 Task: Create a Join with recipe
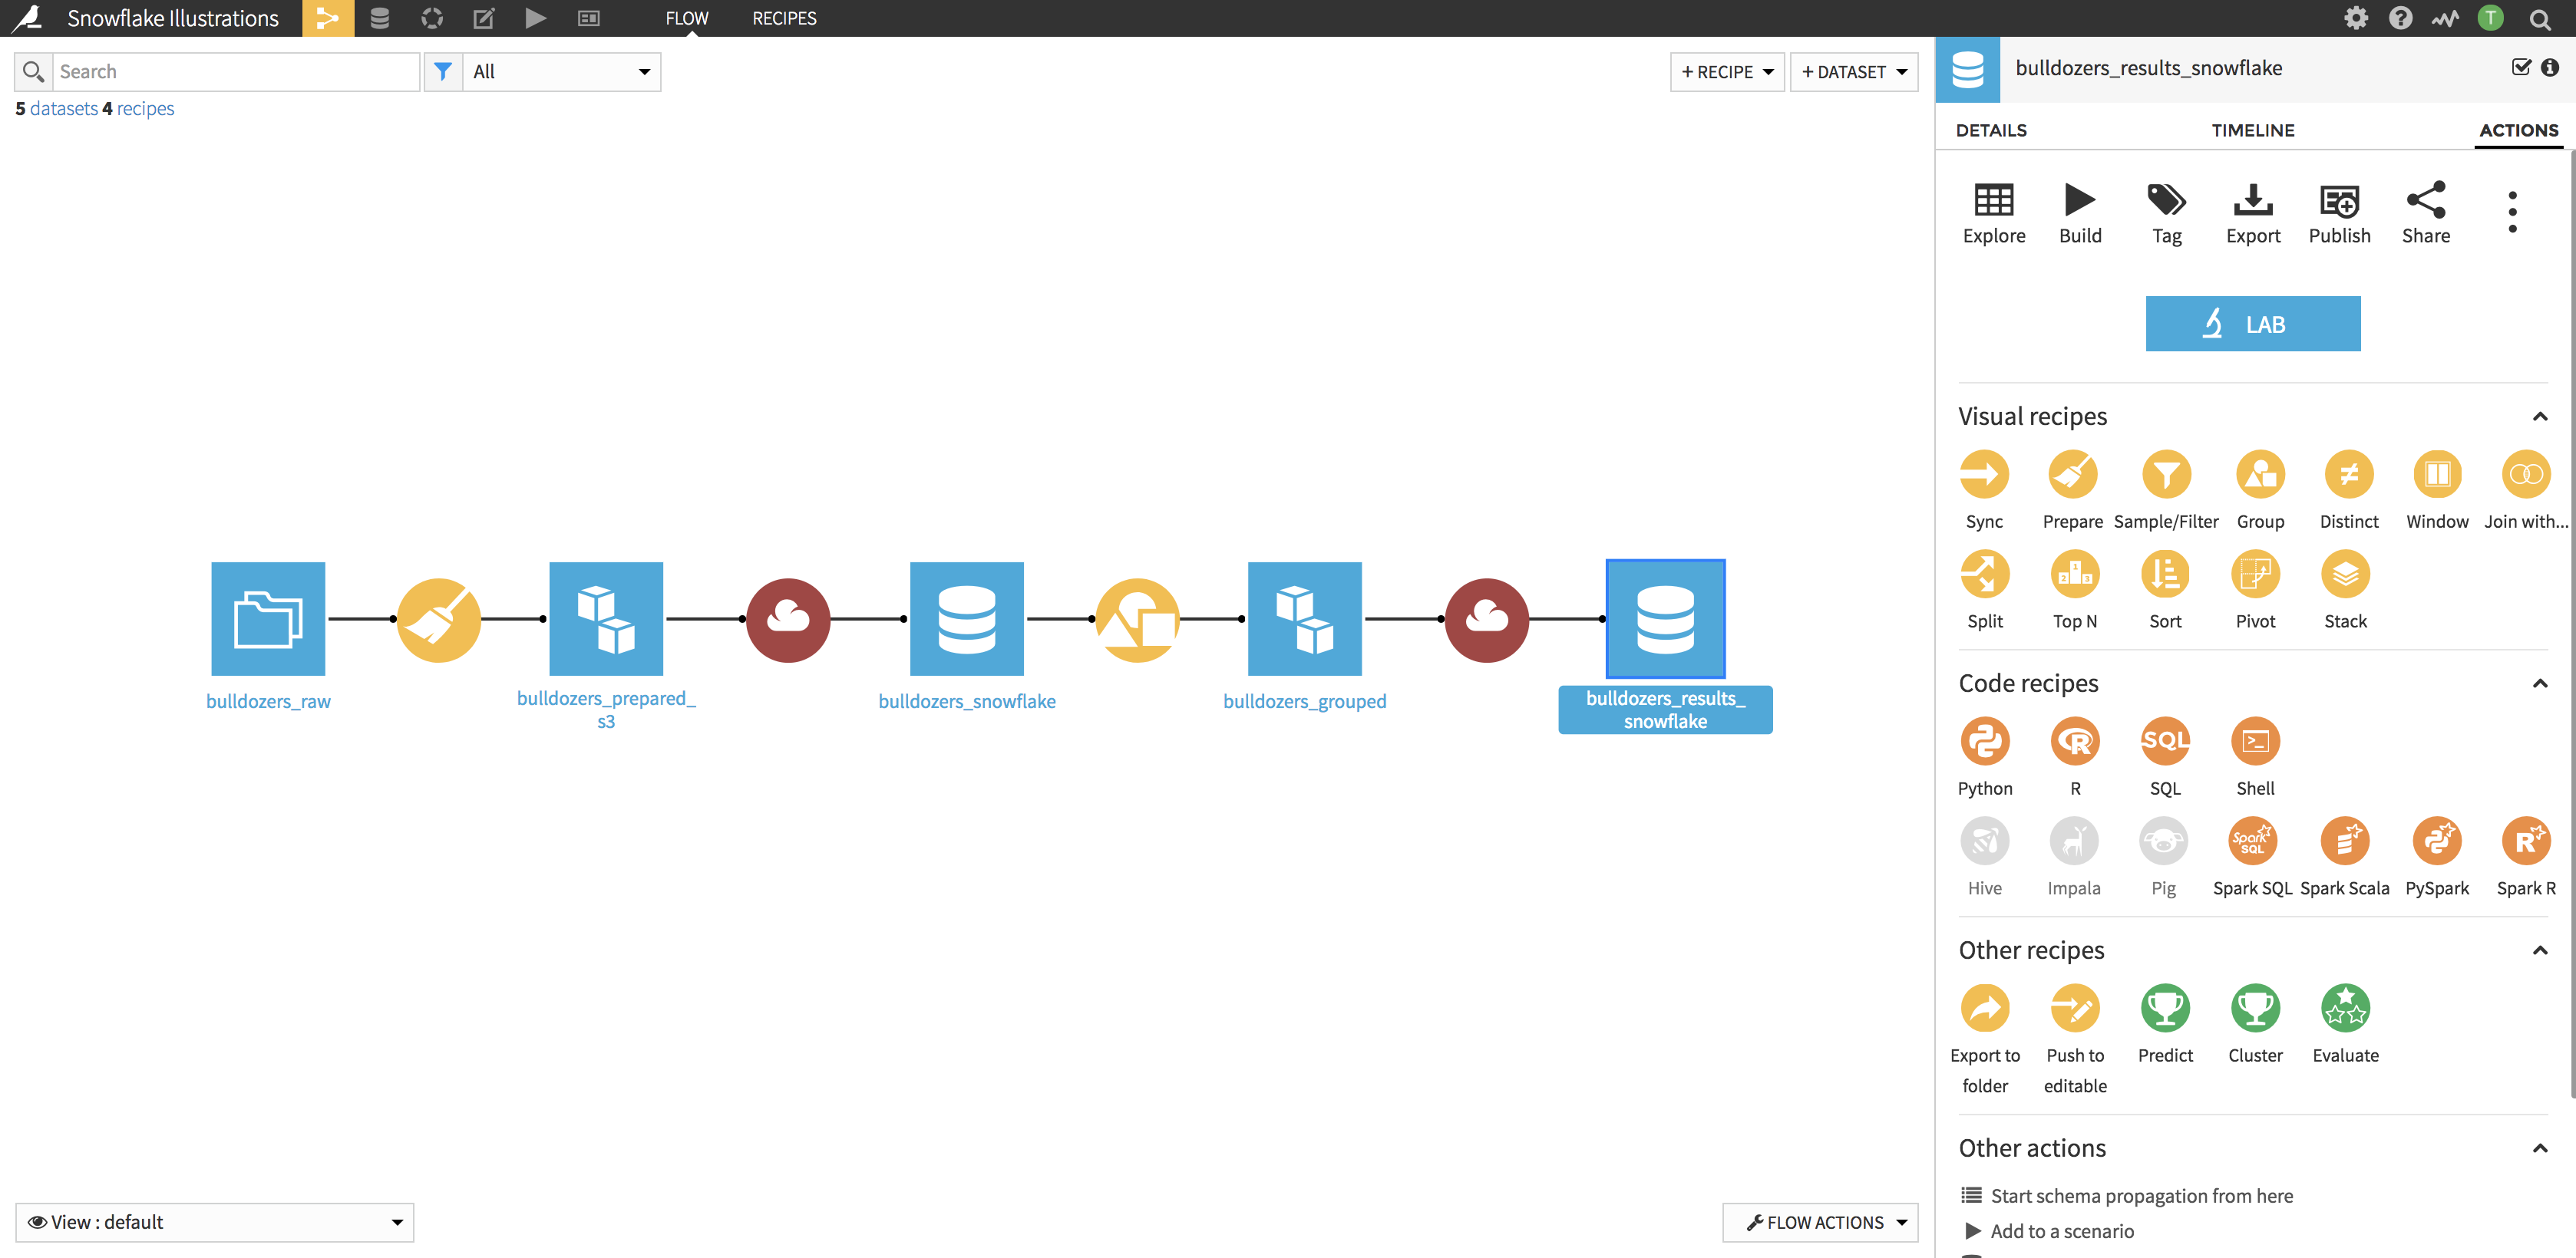click(x=2526, y=473)
